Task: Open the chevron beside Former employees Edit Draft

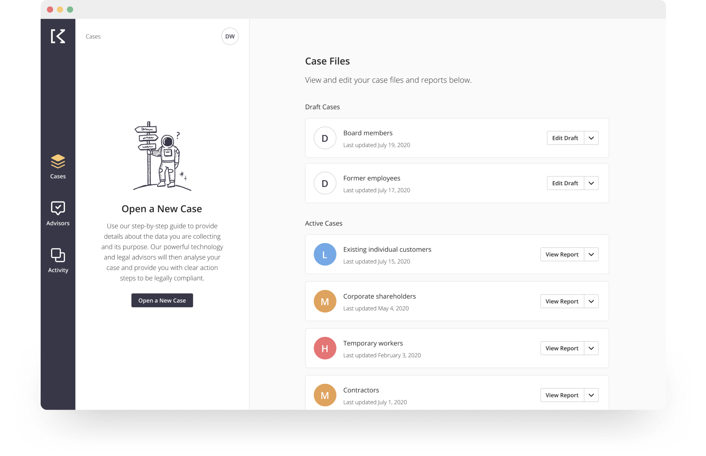Action: point(591,183)
